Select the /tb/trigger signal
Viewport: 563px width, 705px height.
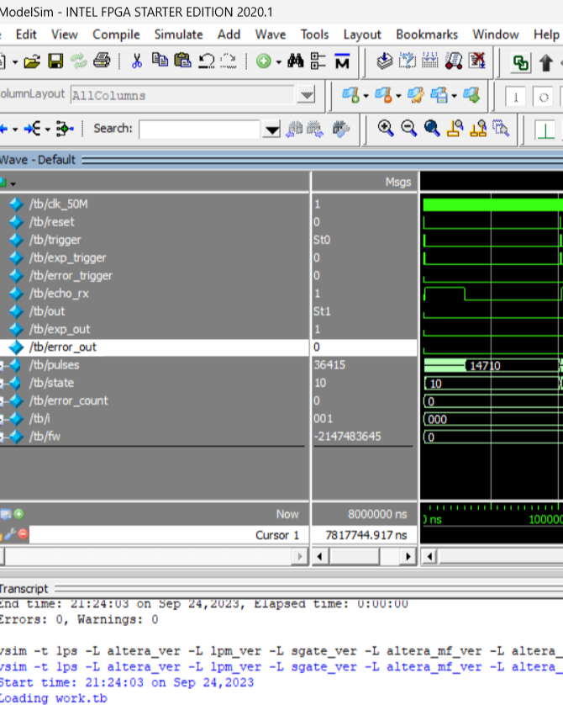pyautogui.click(x=55, y=240)
